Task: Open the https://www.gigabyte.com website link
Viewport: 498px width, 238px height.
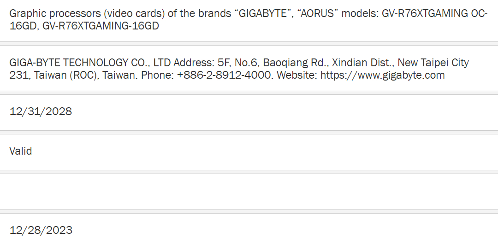Action: coord(382,75)
